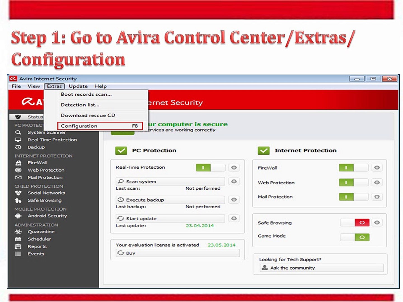This screenshot has height=302, width=403.
Task: Select Social Networks in sidebar
Action: click(x=46, y=193)
